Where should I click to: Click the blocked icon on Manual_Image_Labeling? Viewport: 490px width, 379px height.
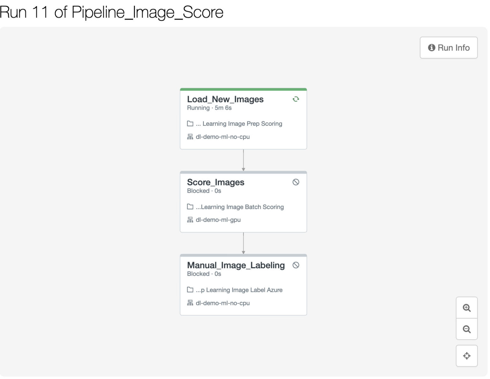tap(296, 265)
